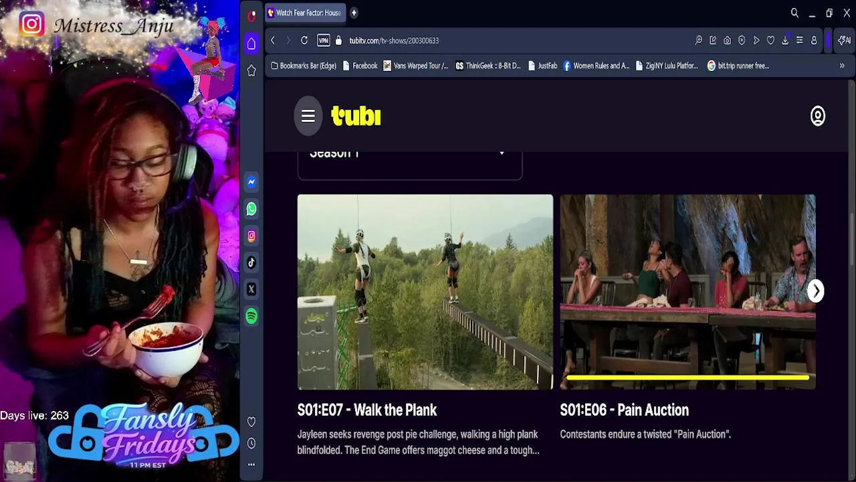Image resolution: width=856 pixels, height=482 pixels.
Task: Open Easy Setup sliders icon
Action: point(799,41)
